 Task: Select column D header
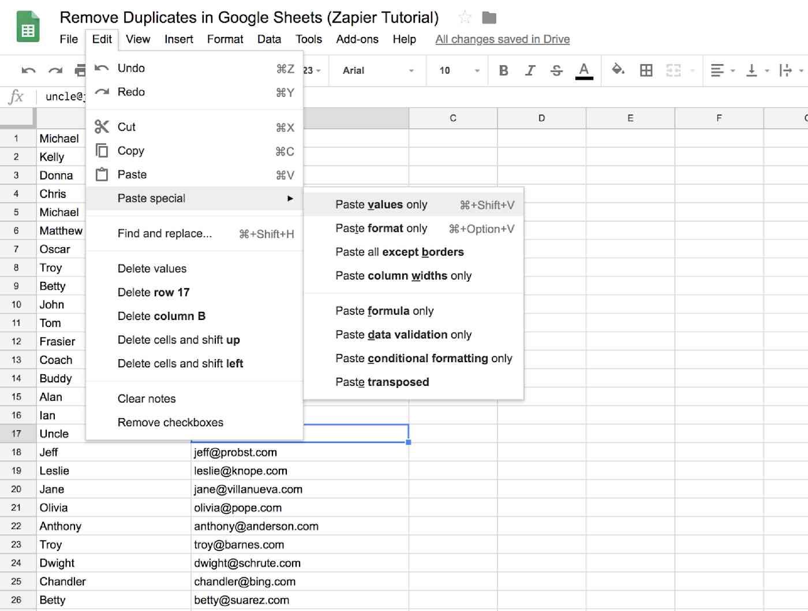[x=541, y=118]
